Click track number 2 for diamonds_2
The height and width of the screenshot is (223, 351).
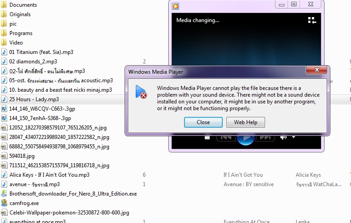pyautogui.click(x=144, y=61)
